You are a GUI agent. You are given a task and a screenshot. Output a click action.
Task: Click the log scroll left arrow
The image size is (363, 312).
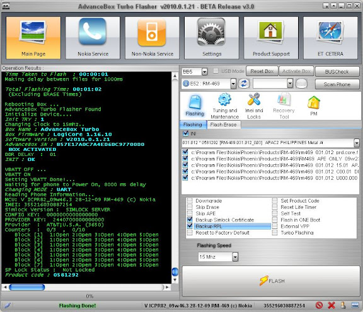5,287
